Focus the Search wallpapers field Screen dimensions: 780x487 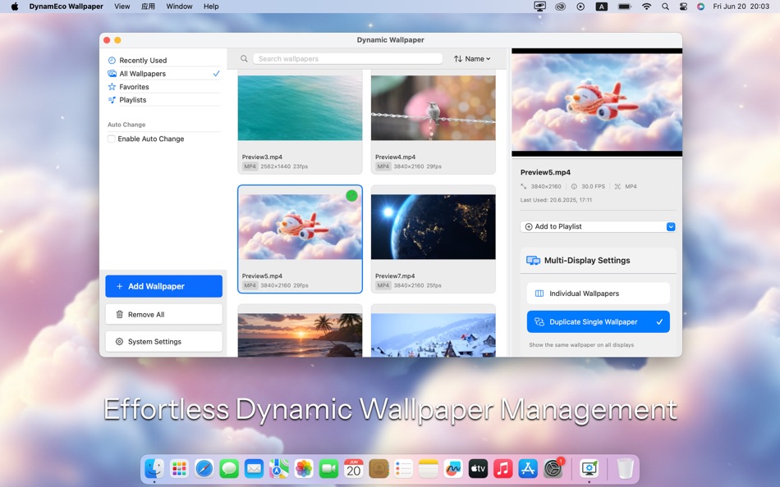(347, 59)
